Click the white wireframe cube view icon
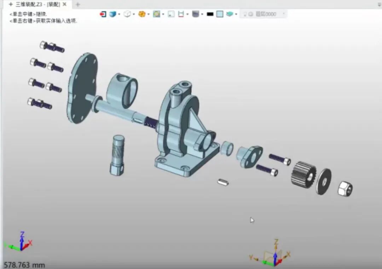The height and width of the screenshot is (269, 382). pyautogui.click(x=127, y=14)
